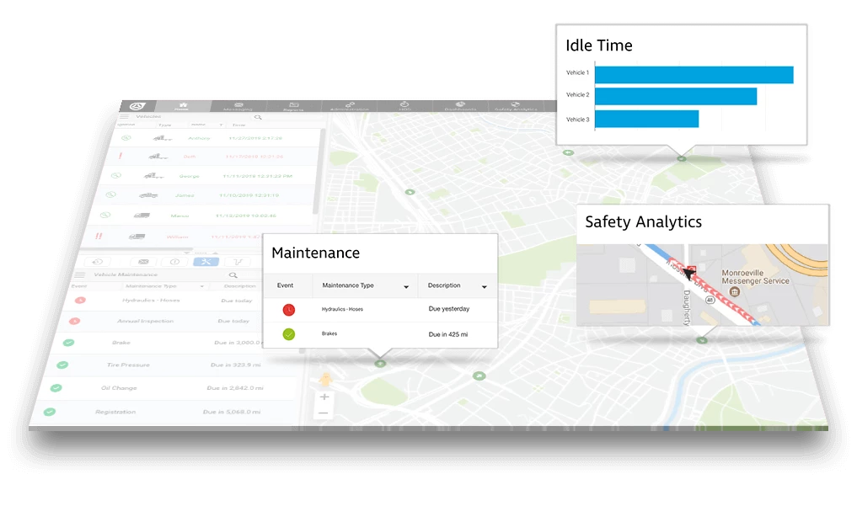Open the Vehicle Maintenance hamburger menu
This screenshot has height=506, width=857.
[80, 274]
